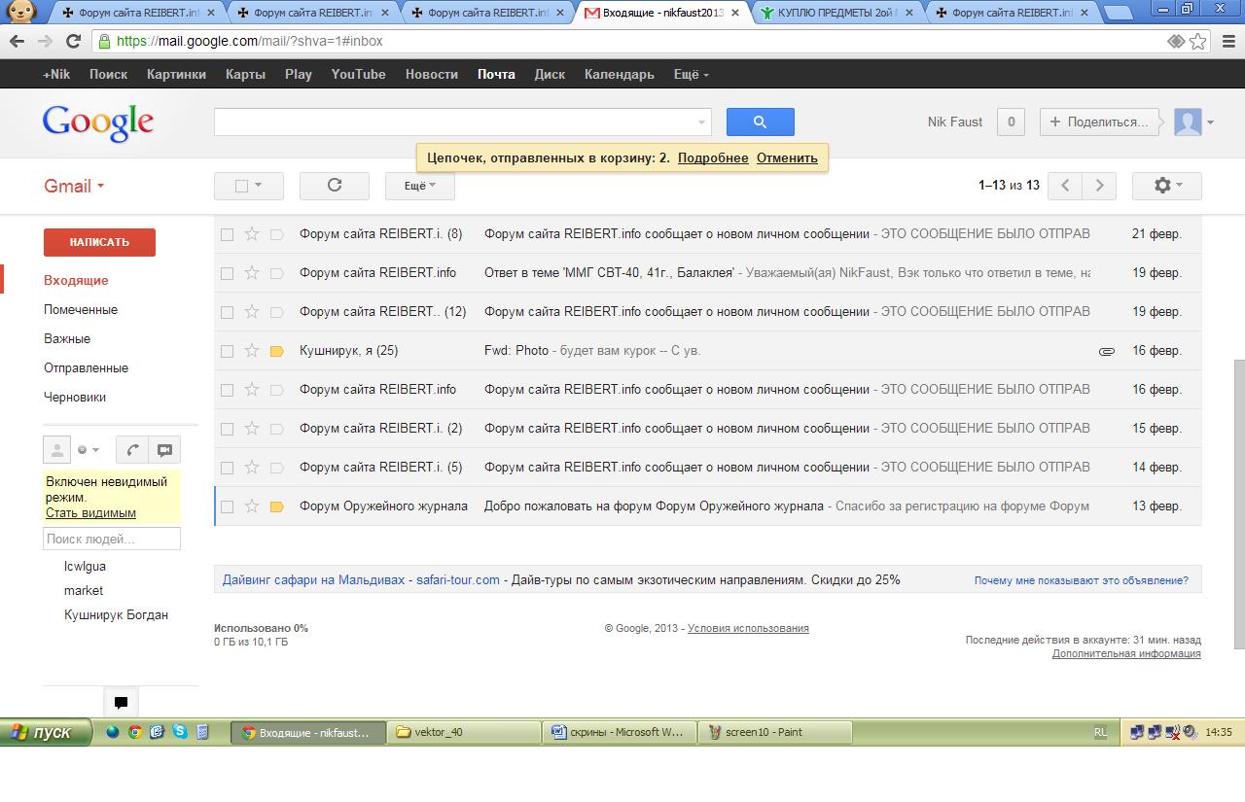Select the Форум Оружейного журнала email checkbox
Screen dimensions: 1245x802
pos(227,506)
